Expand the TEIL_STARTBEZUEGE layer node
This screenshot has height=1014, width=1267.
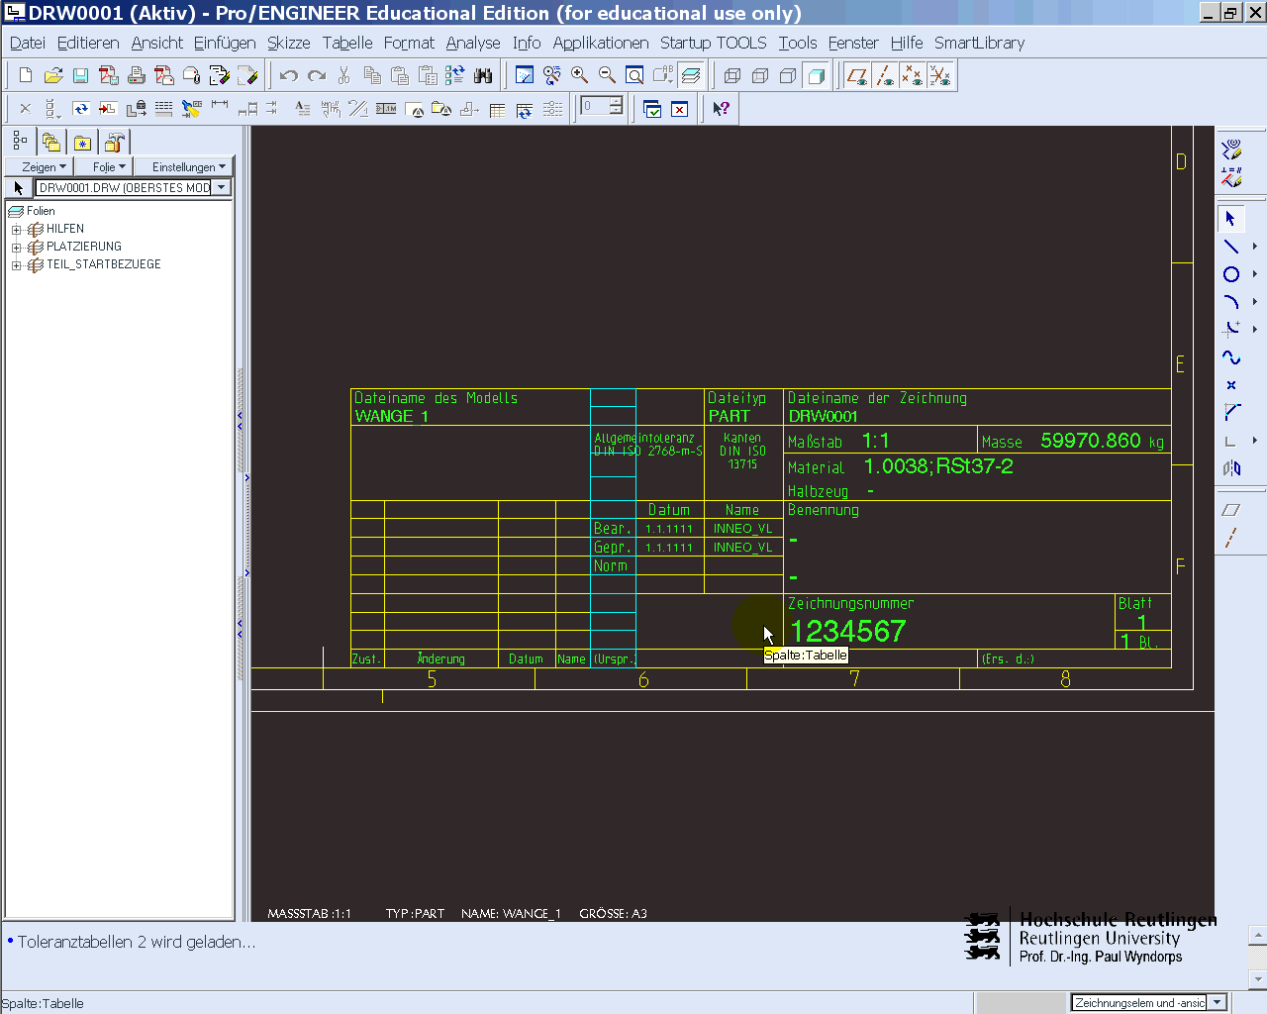pos(17,265)
